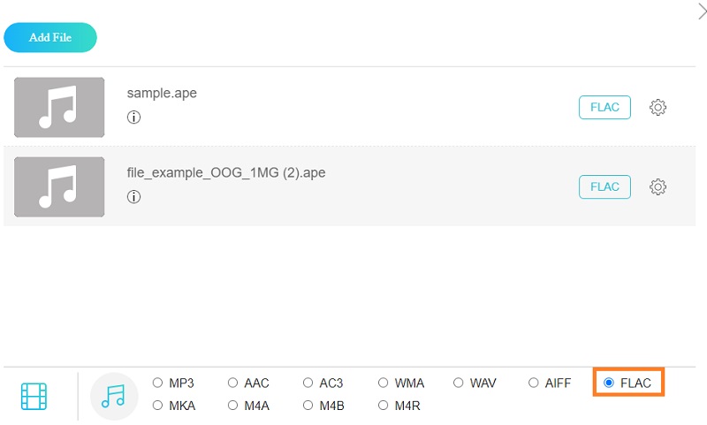Select the AIFF format option
The width and height of the screenshot is (707, 425).
[x=534, y=383]
